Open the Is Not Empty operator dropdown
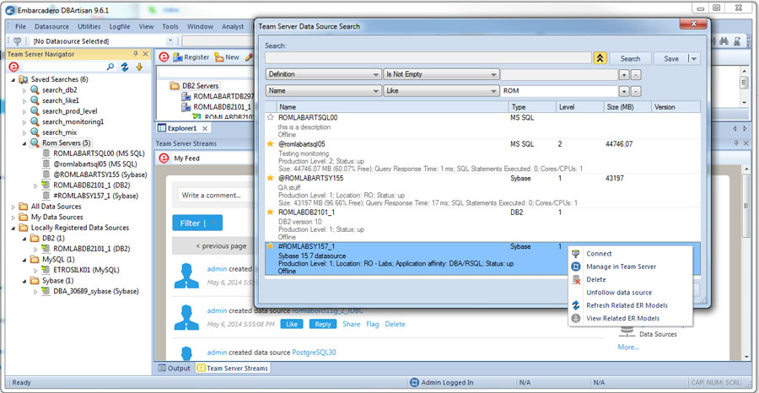Screen dimensions: 759x393 pos(493,75)
